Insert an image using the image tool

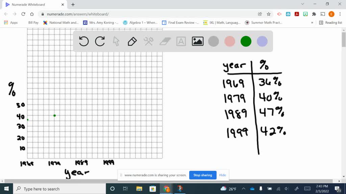198,41
